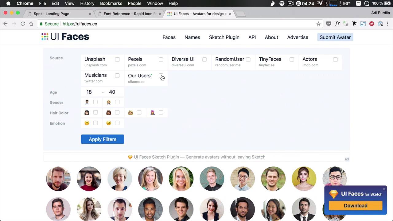Enable the Diverse UI source checkbox

coord(204,60)
